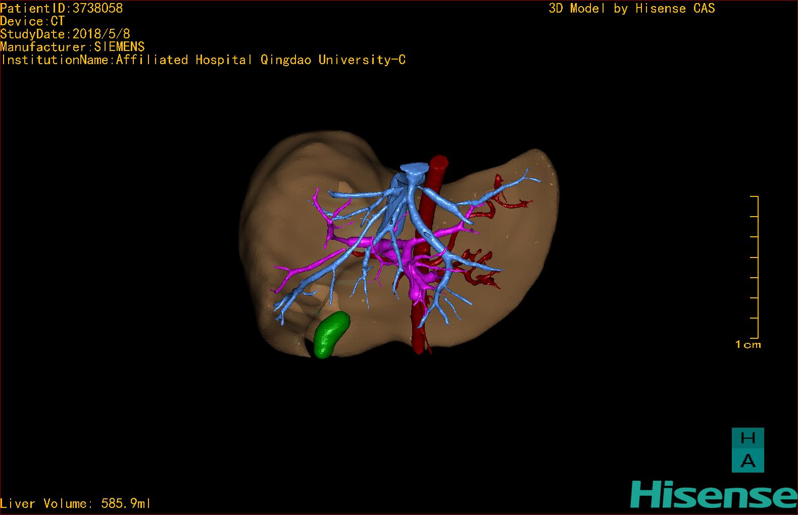
Task: Click the H face of orientation cube
Action: click(747, 438)
